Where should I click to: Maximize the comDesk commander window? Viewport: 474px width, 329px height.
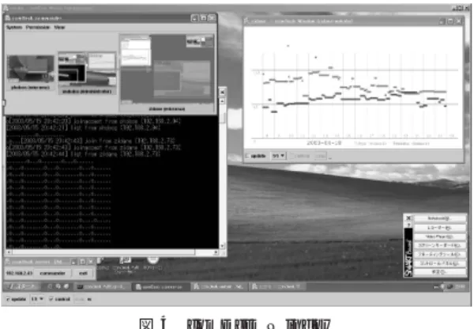click(204, 18)
